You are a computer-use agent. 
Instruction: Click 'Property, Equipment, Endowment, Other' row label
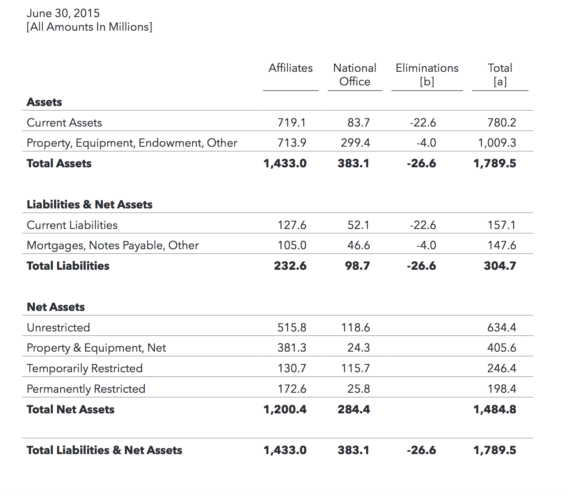132,143
